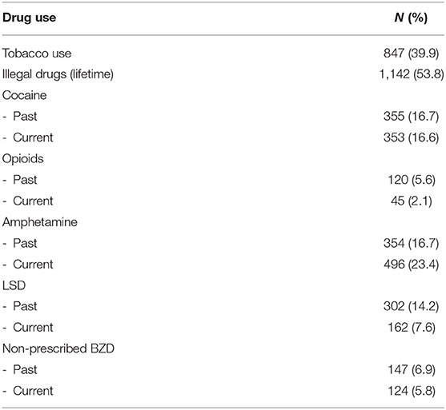The height and width of the screenshot is (410, 446).
Task: Click the BZD current value 124 (5.8)
Action: click(412, 392)
